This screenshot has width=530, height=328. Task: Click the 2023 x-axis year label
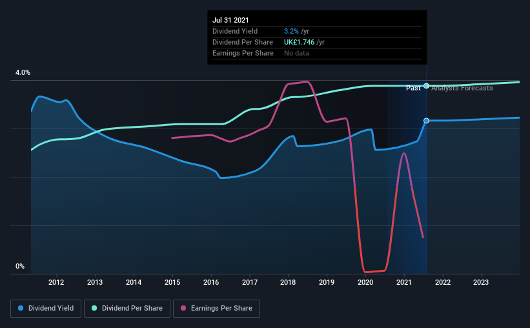click(x=481, y=282)
